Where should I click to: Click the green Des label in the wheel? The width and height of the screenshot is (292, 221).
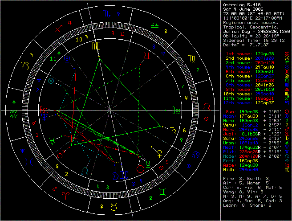pyautogui.click(x=177, y=110)
